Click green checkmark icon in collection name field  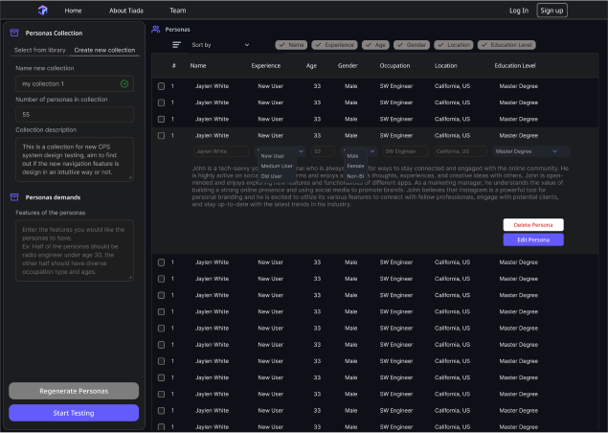click(x=124, y=84)
